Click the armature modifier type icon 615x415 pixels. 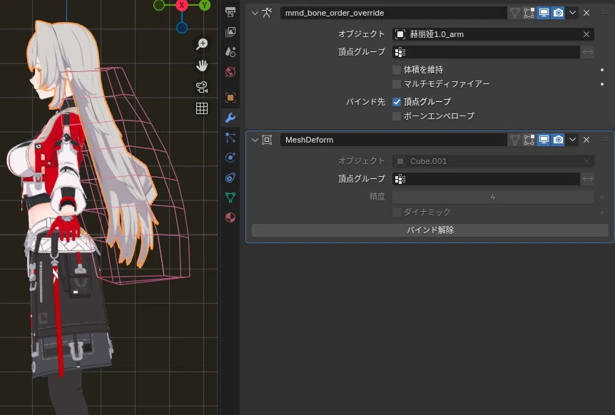[267, 13]
